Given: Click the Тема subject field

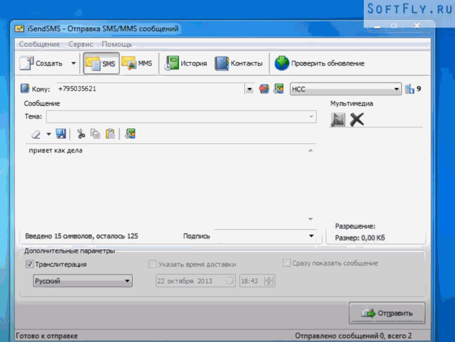Looking at the screenshot, I should click(x=181, y=117).
